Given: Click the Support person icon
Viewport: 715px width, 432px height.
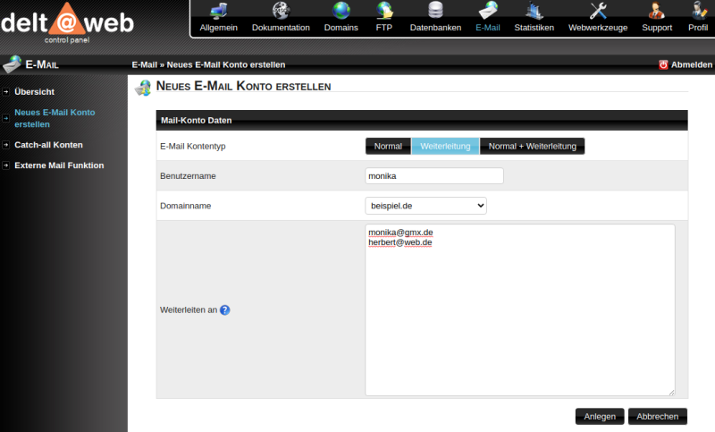Looking at the screenshot, I should pyautogui.click(x=657, y=12).
